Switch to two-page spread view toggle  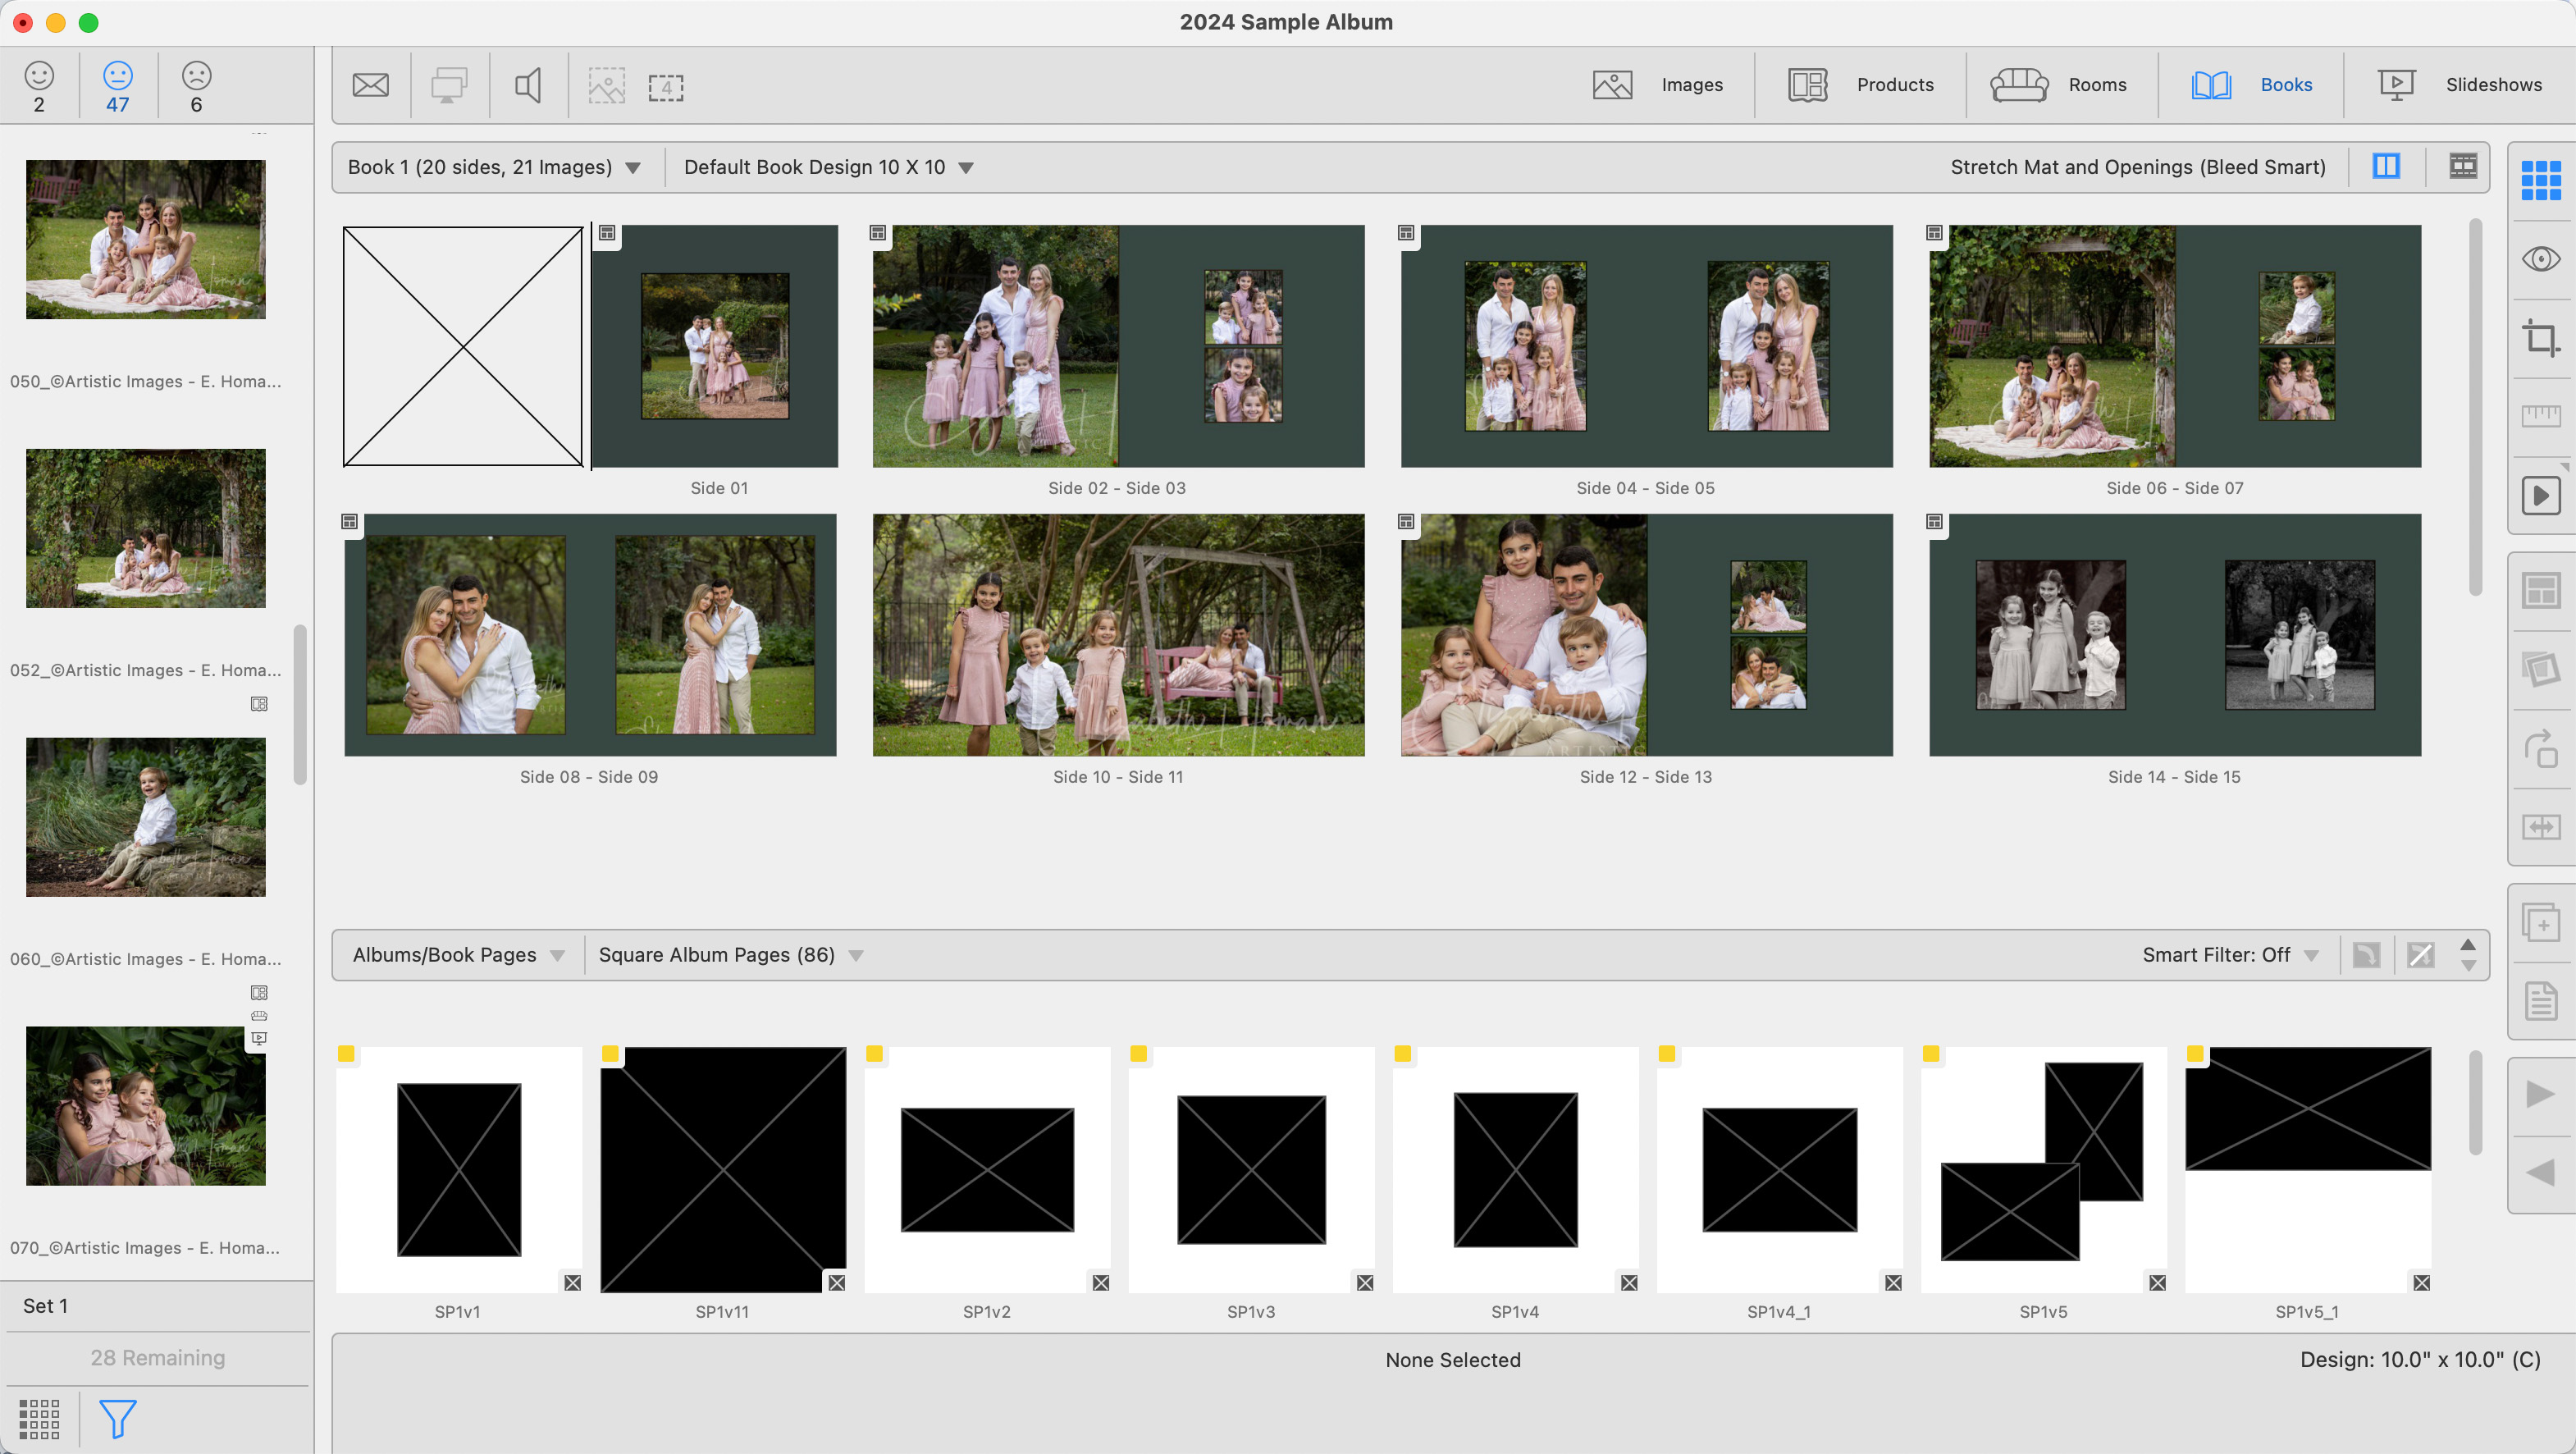click(2386, 166)
